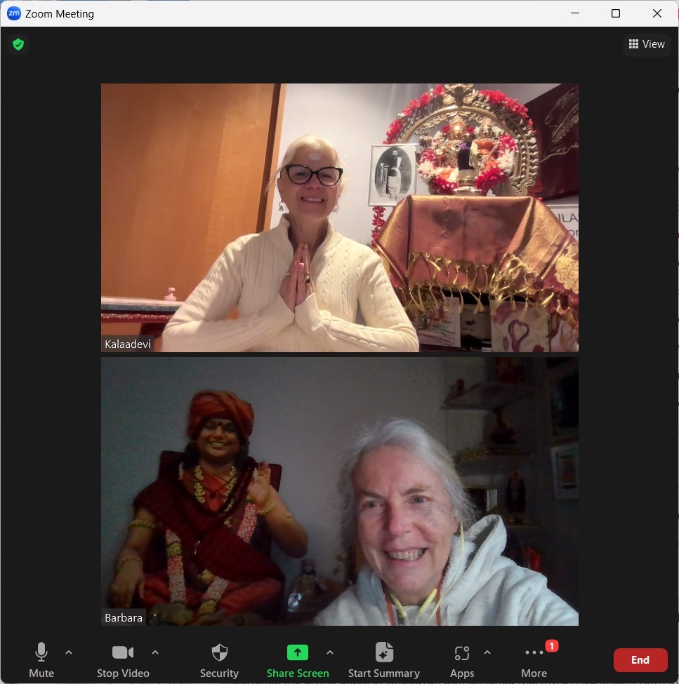Expand the Share Screen options arrow

pos(330,652)
